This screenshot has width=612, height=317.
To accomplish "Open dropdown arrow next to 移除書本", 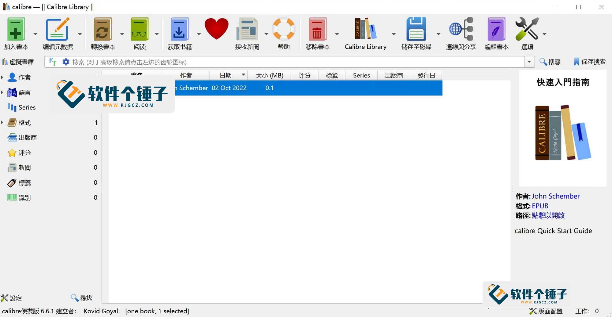I will pos(337,34).
